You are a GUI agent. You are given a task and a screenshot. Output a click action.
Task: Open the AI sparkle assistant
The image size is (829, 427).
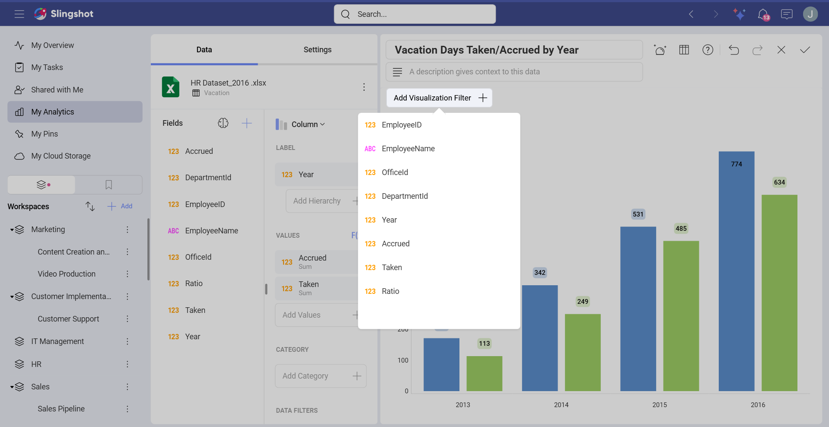[739, 14]
